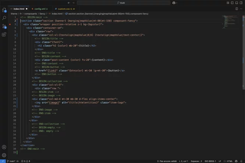
Task: Switch to the custom.css tab
Action: pos(66,9)
